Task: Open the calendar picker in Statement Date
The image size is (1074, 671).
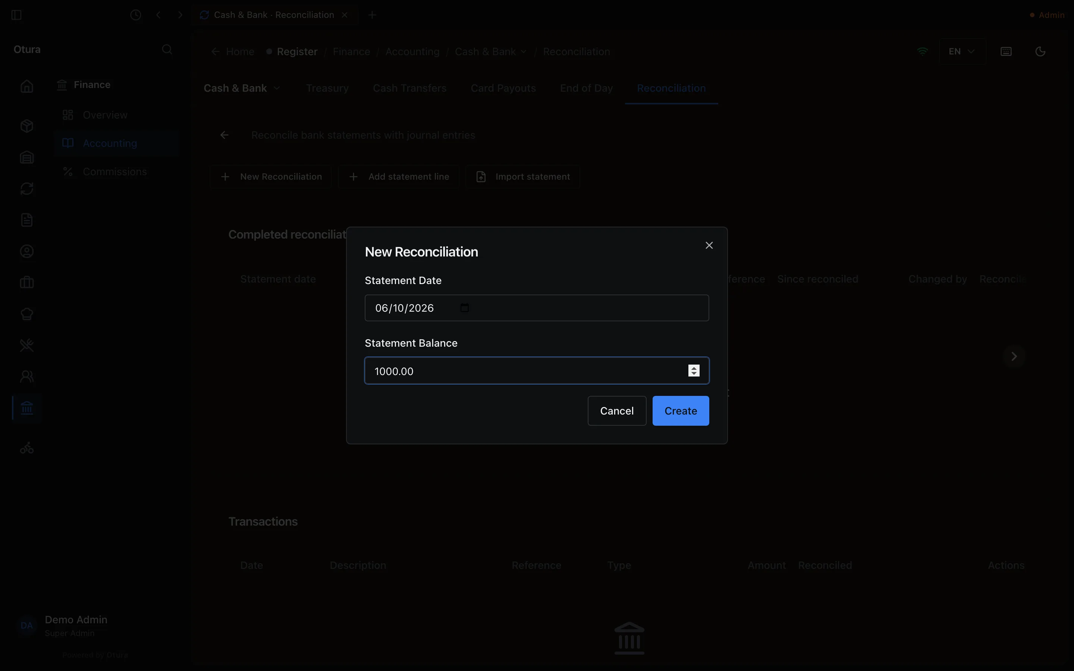Action: pos(465,308)
